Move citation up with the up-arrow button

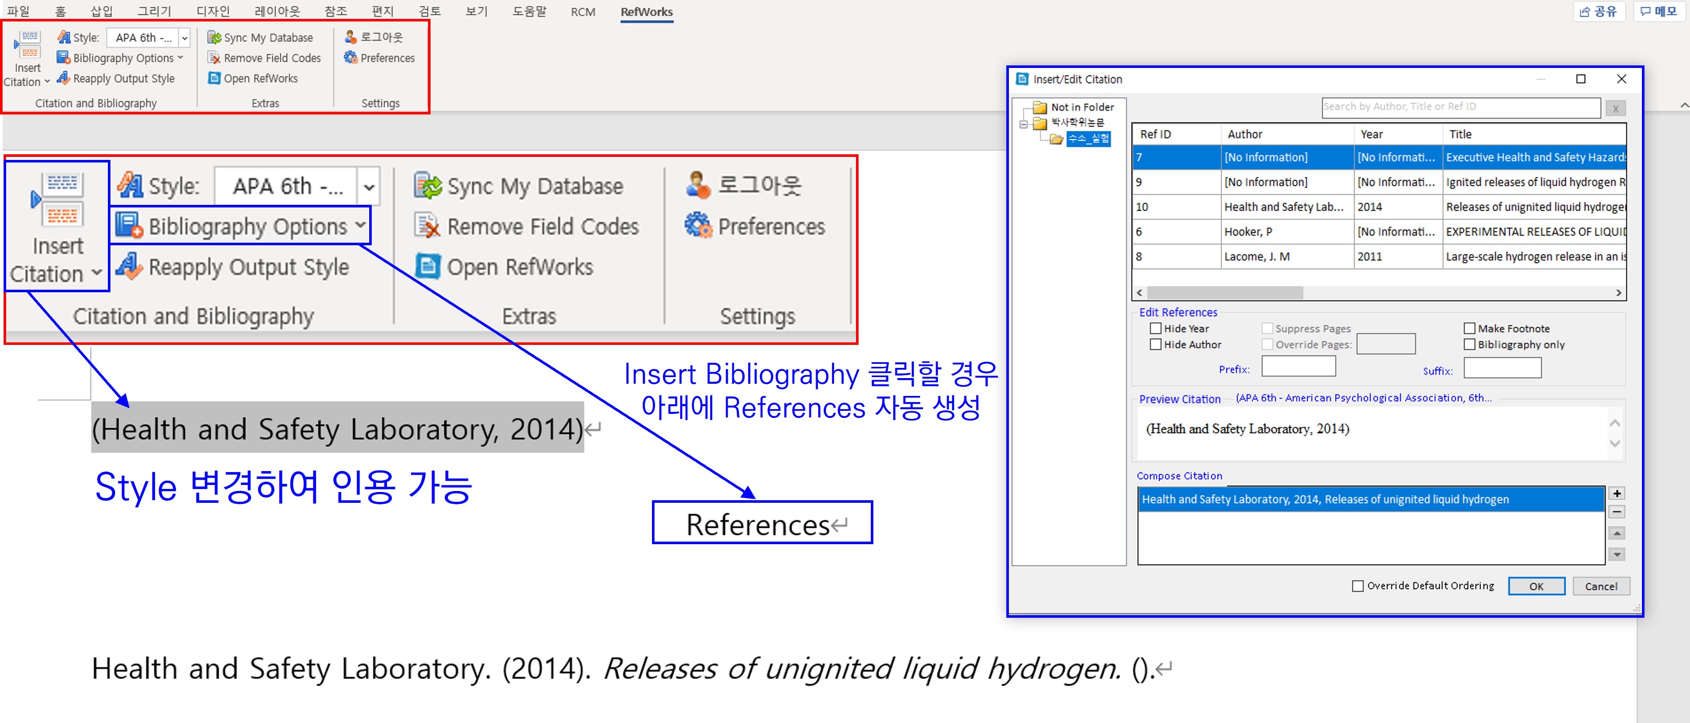[x=1617, y=533]
